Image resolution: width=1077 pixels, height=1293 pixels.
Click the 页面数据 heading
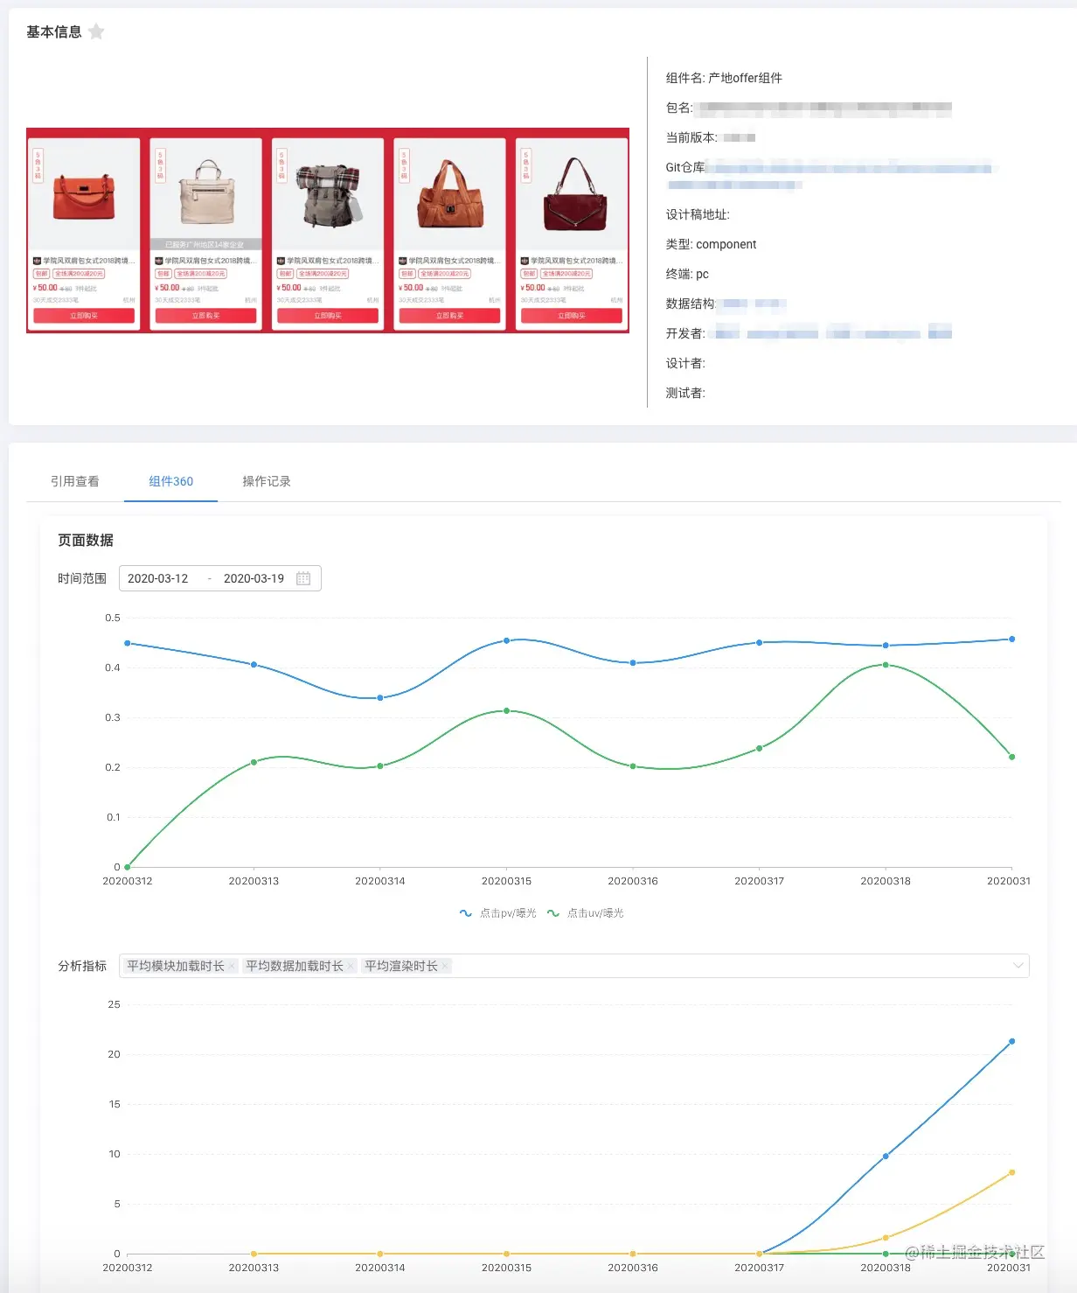tap(86, 540)
